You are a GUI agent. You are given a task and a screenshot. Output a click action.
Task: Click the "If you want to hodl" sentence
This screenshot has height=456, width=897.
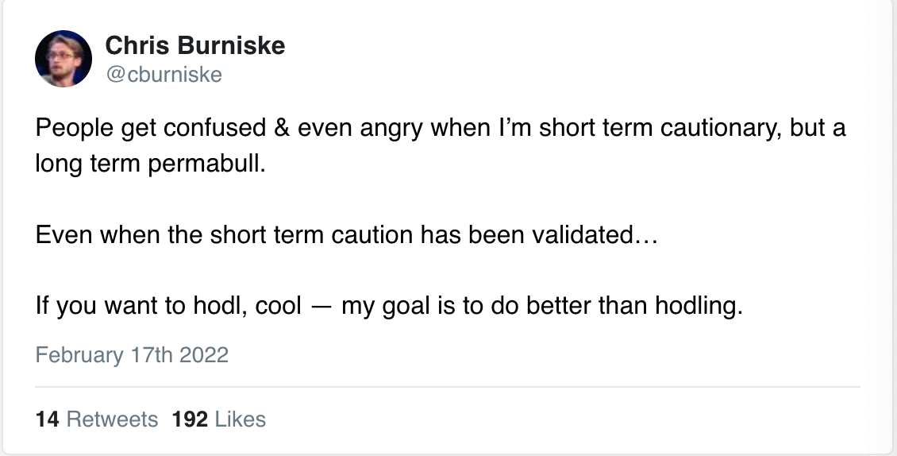click(389, 306)
